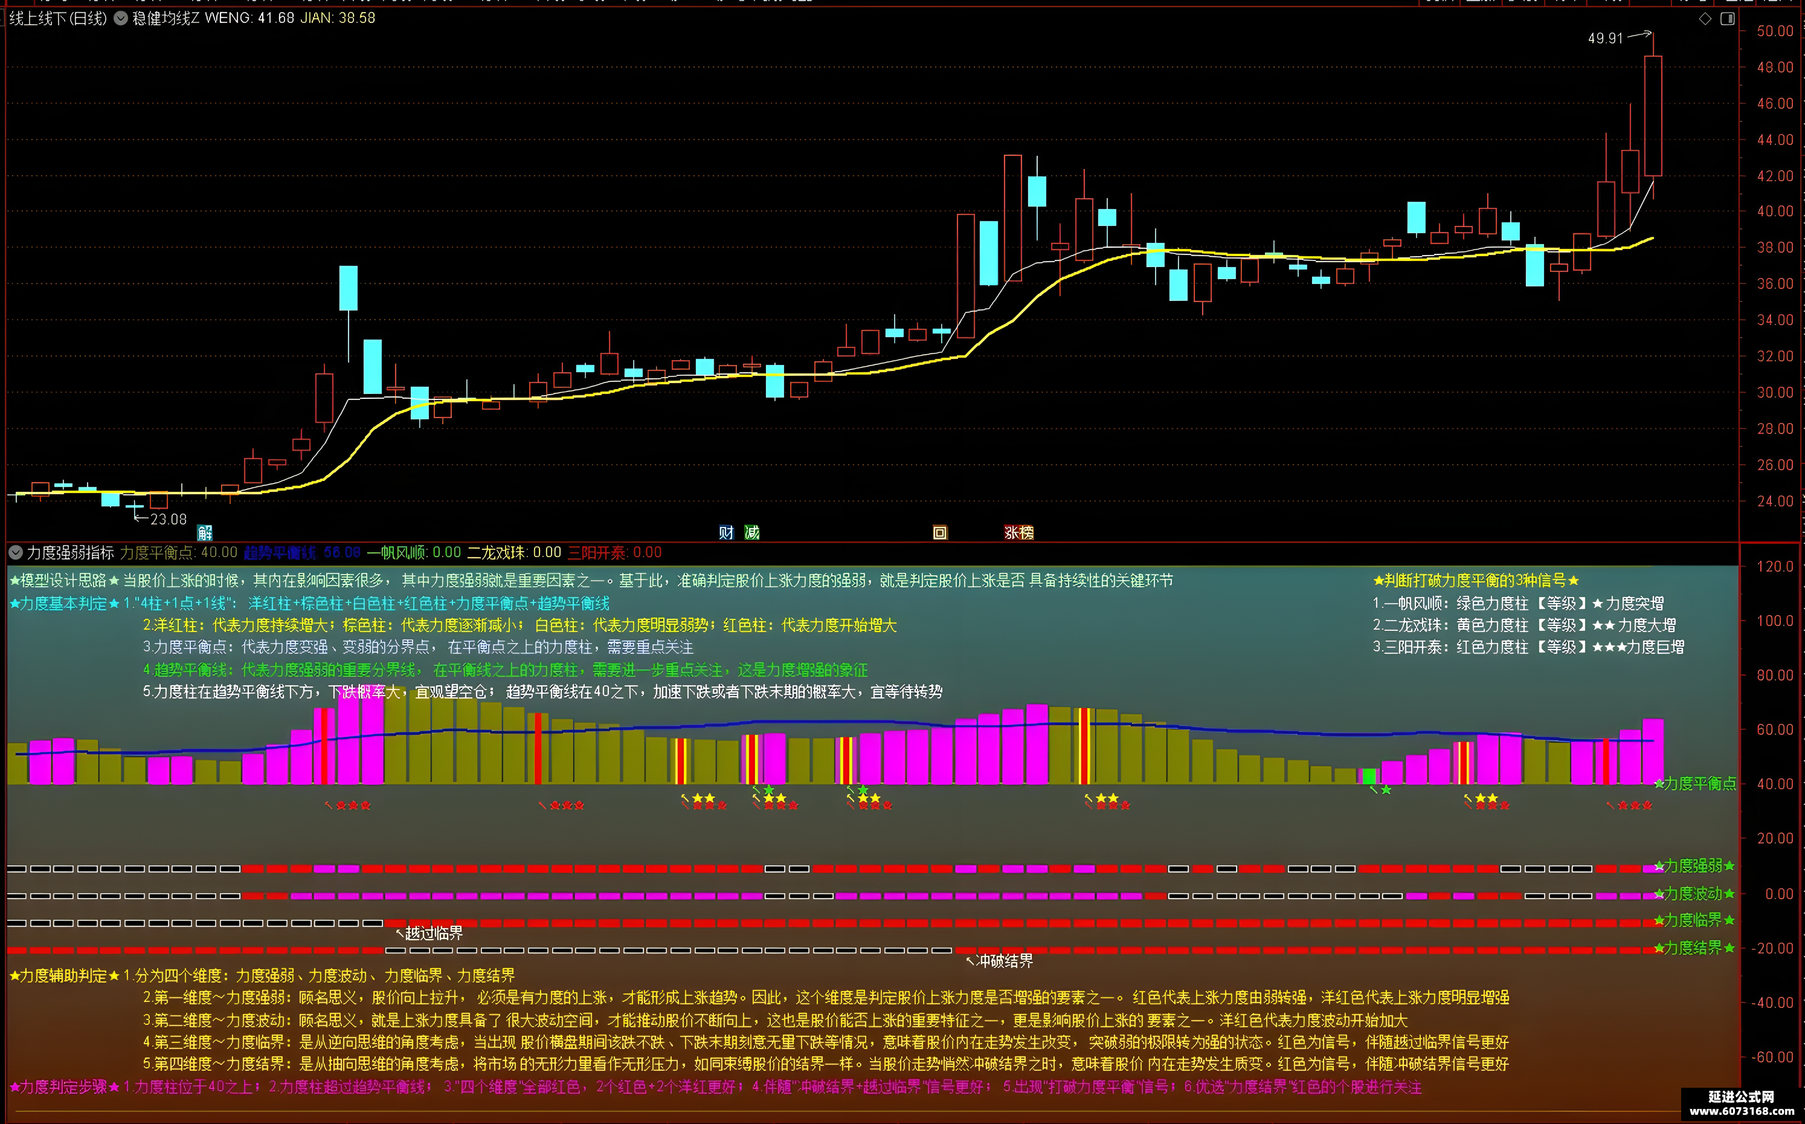Click the 财 financial marker icon
The width and height of the screenshot is (1805, 1124).
[x=726, y=532]
